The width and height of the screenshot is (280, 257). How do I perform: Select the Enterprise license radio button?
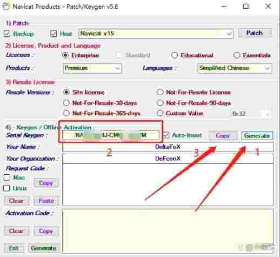click(65, 55)
